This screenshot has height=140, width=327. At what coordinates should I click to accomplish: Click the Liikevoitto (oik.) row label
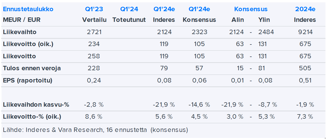coord(28,44)
